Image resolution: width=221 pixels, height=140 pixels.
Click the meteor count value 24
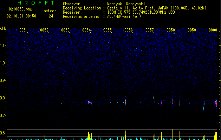pos(51,16)
